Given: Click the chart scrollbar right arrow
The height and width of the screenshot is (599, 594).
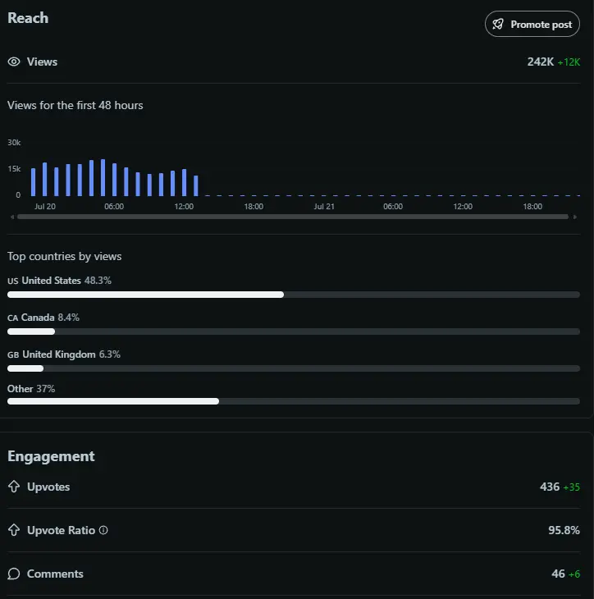Looking at the screenshot, I should [x=575, y=217].
